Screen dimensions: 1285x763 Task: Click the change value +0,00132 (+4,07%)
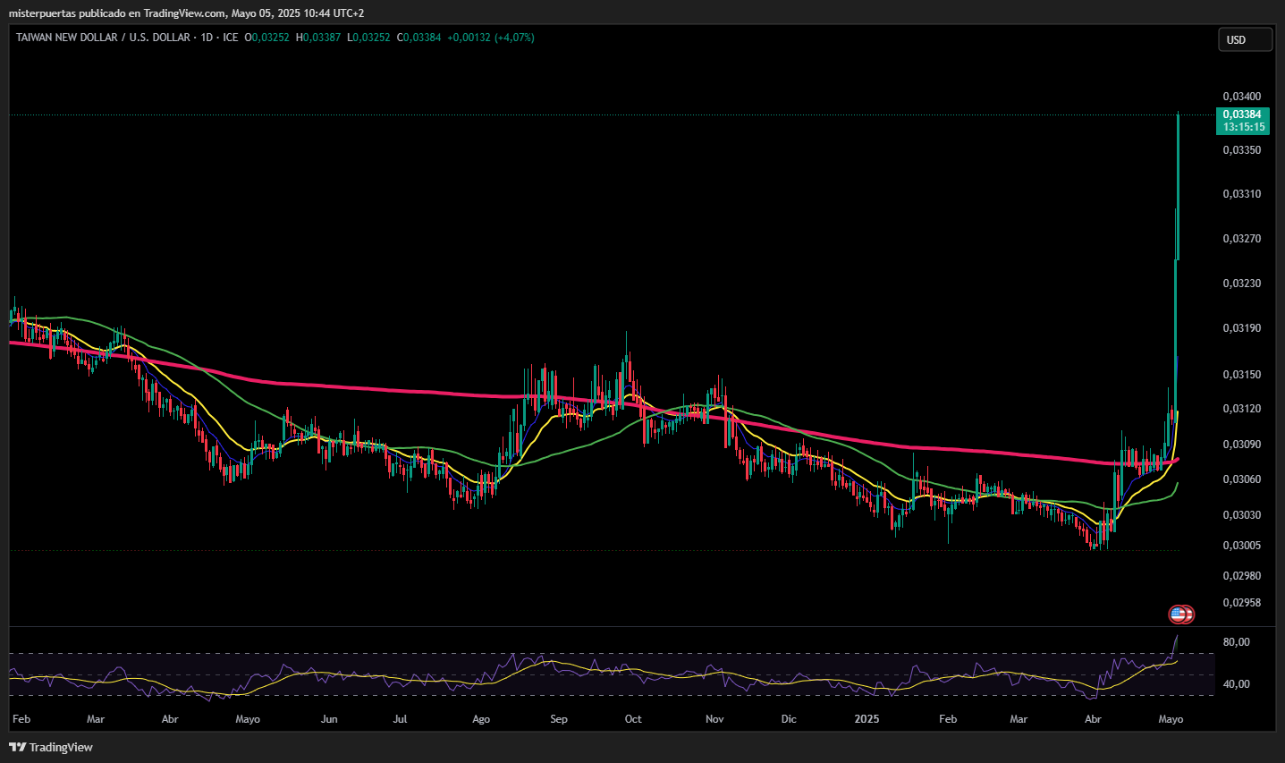coord(491,38)
